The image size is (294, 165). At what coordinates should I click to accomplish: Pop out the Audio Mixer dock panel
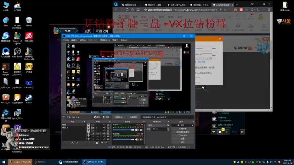144,122
